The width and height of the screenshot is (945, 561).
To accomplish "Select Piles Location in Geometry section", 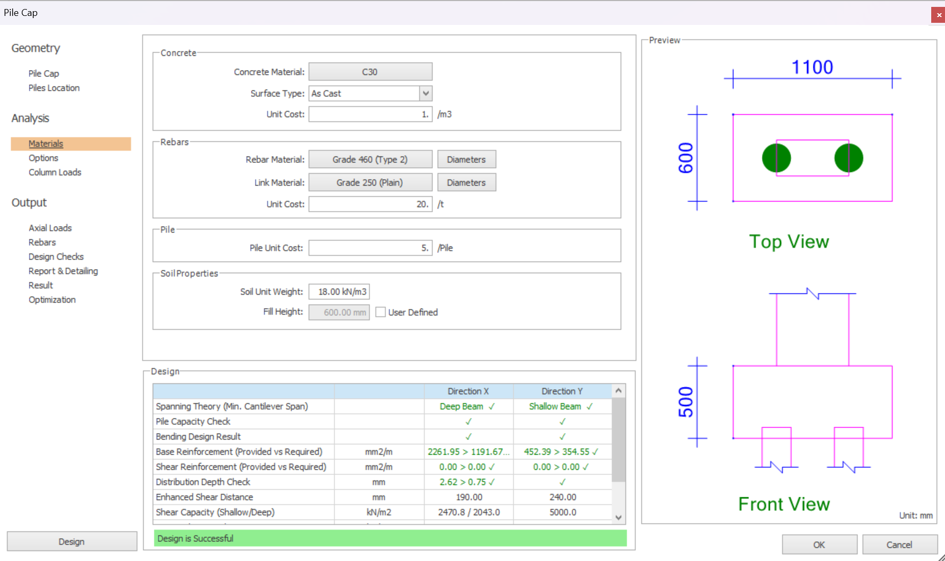I will click(x=54, y=88).
